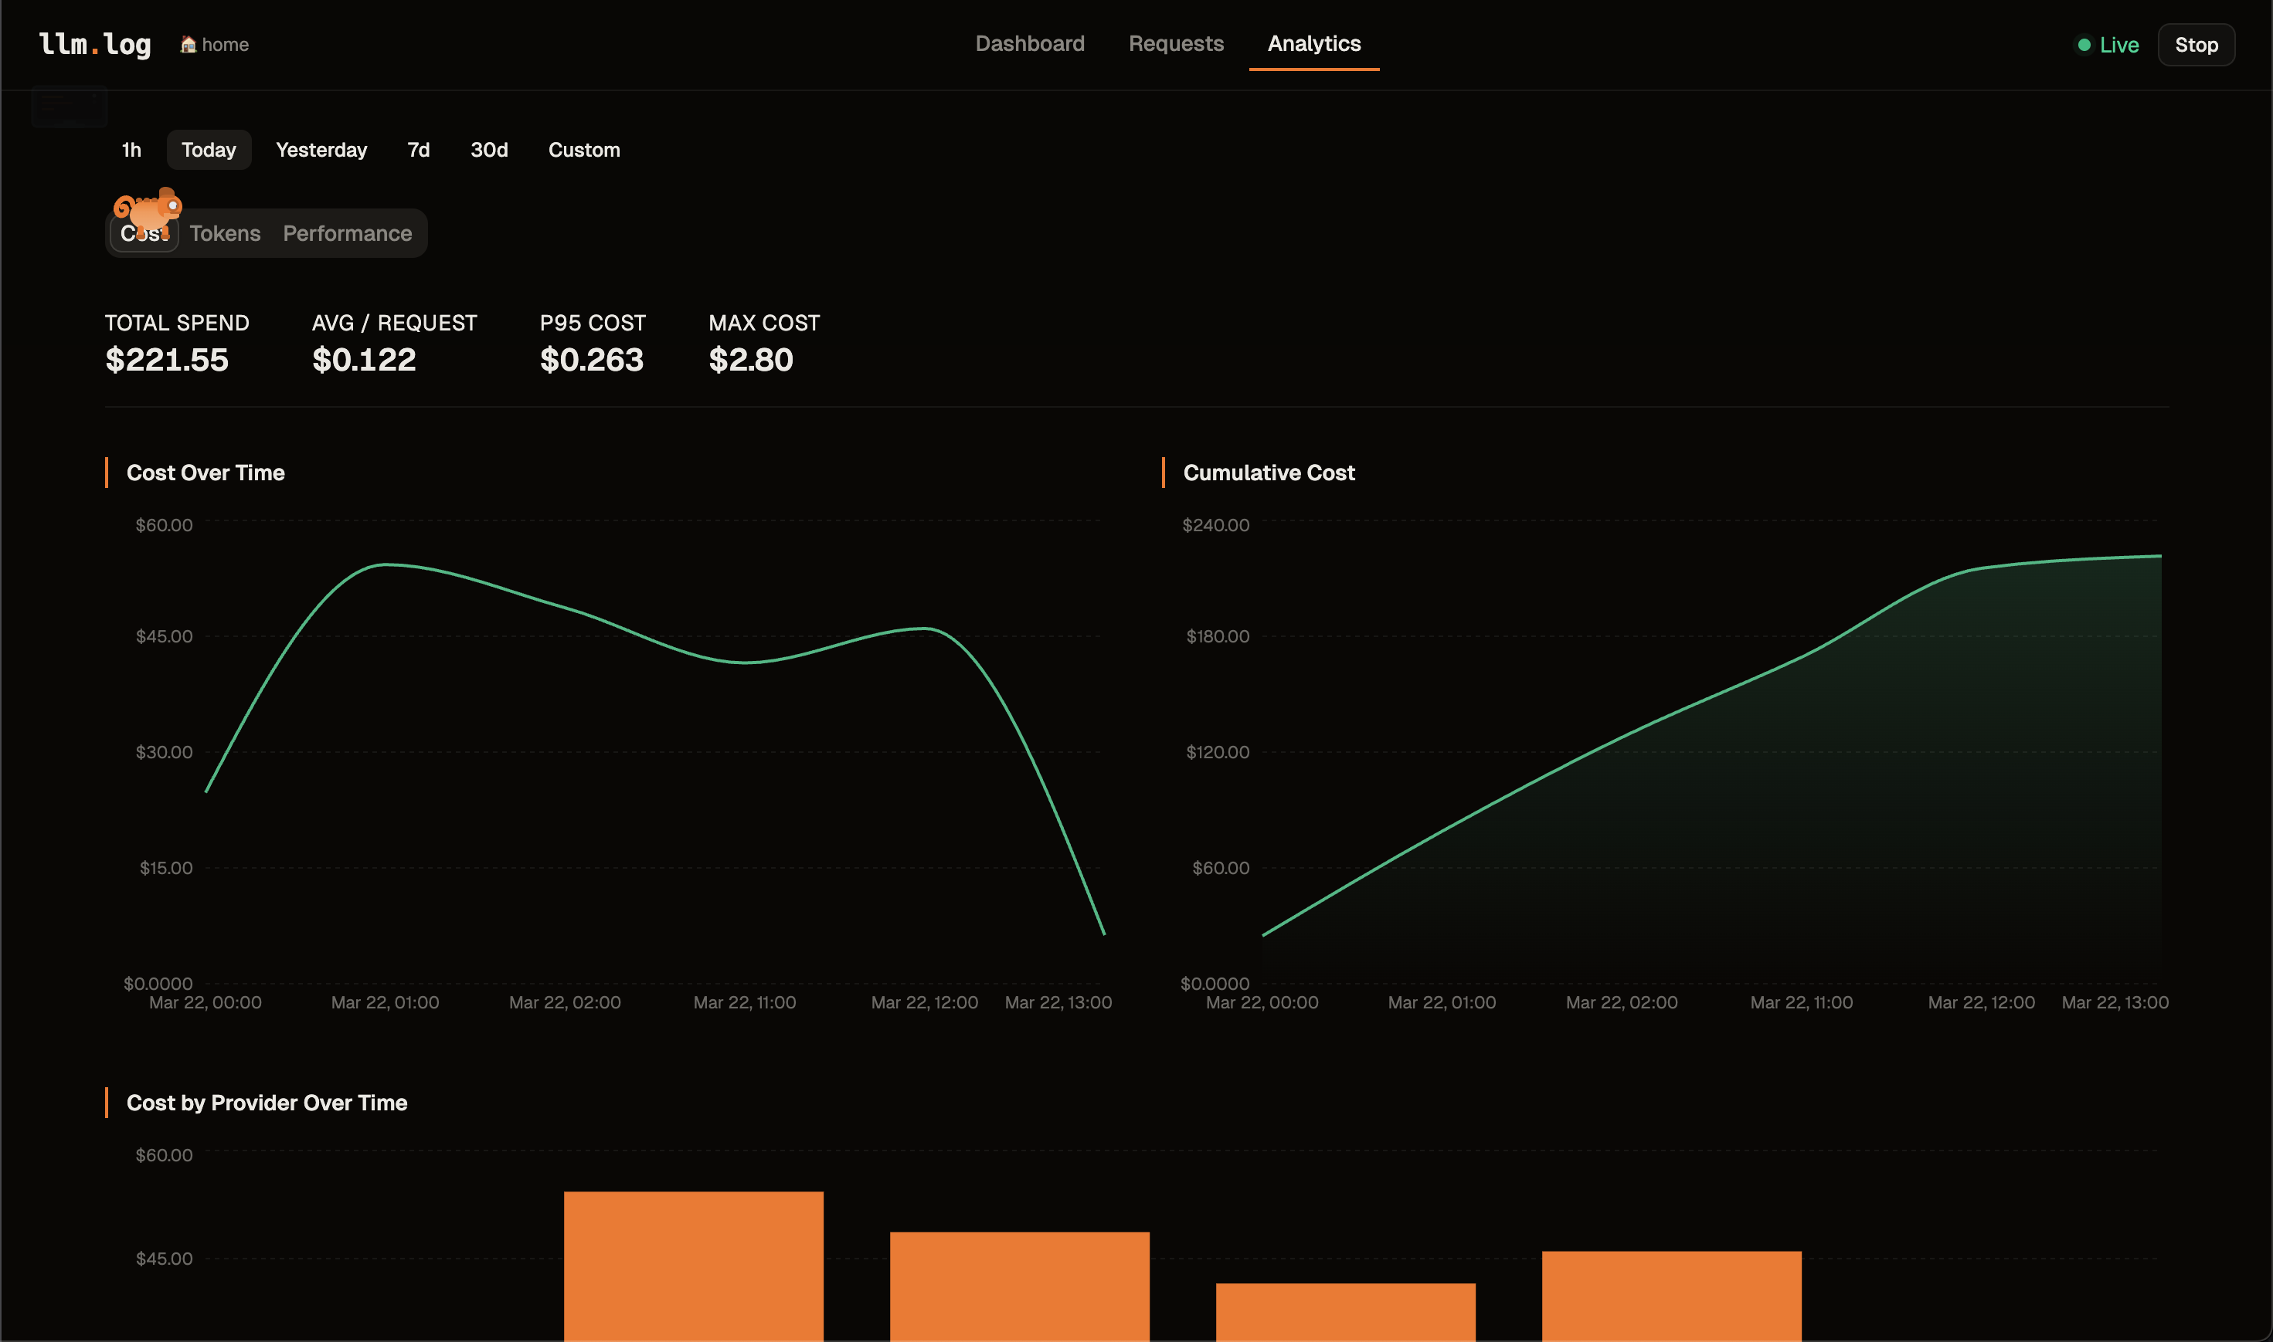The image size is (2273, 1342).
Task: Select the Cost metric tab
Action: 144,232
